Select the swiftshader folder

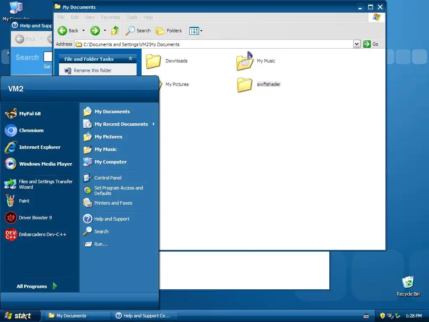coord(259,84)
